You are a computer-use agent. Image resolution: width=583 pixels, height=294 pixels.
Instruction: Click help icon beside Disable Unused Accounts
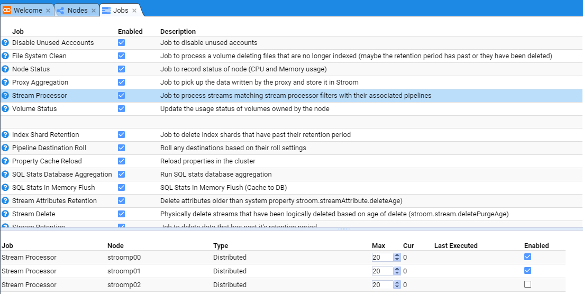pyautogui.click(x=5, y=43)
